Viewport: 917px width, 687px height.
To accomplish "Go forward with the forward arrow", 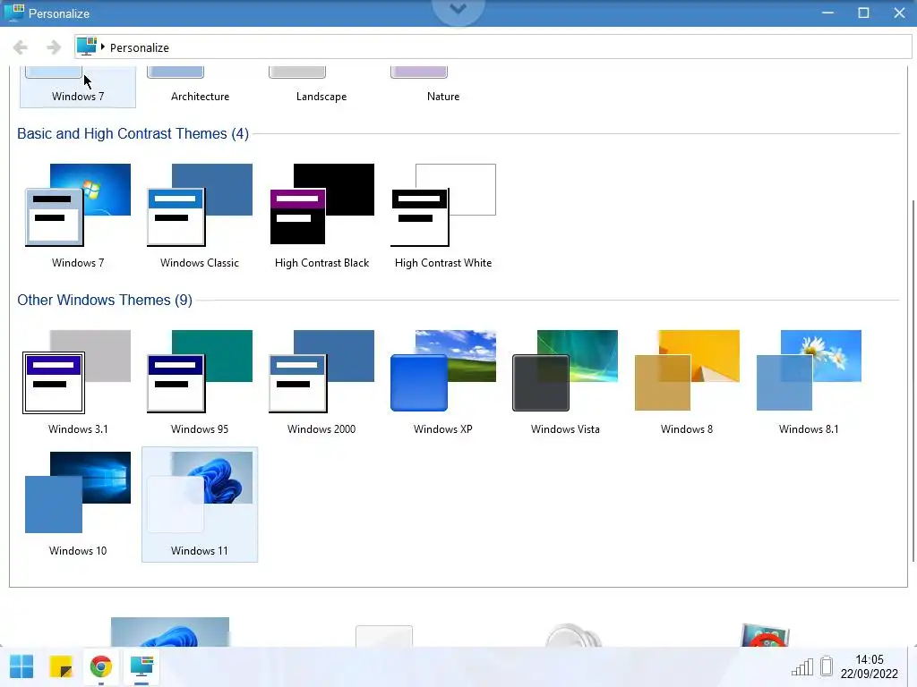I will [x=53, y=47].
